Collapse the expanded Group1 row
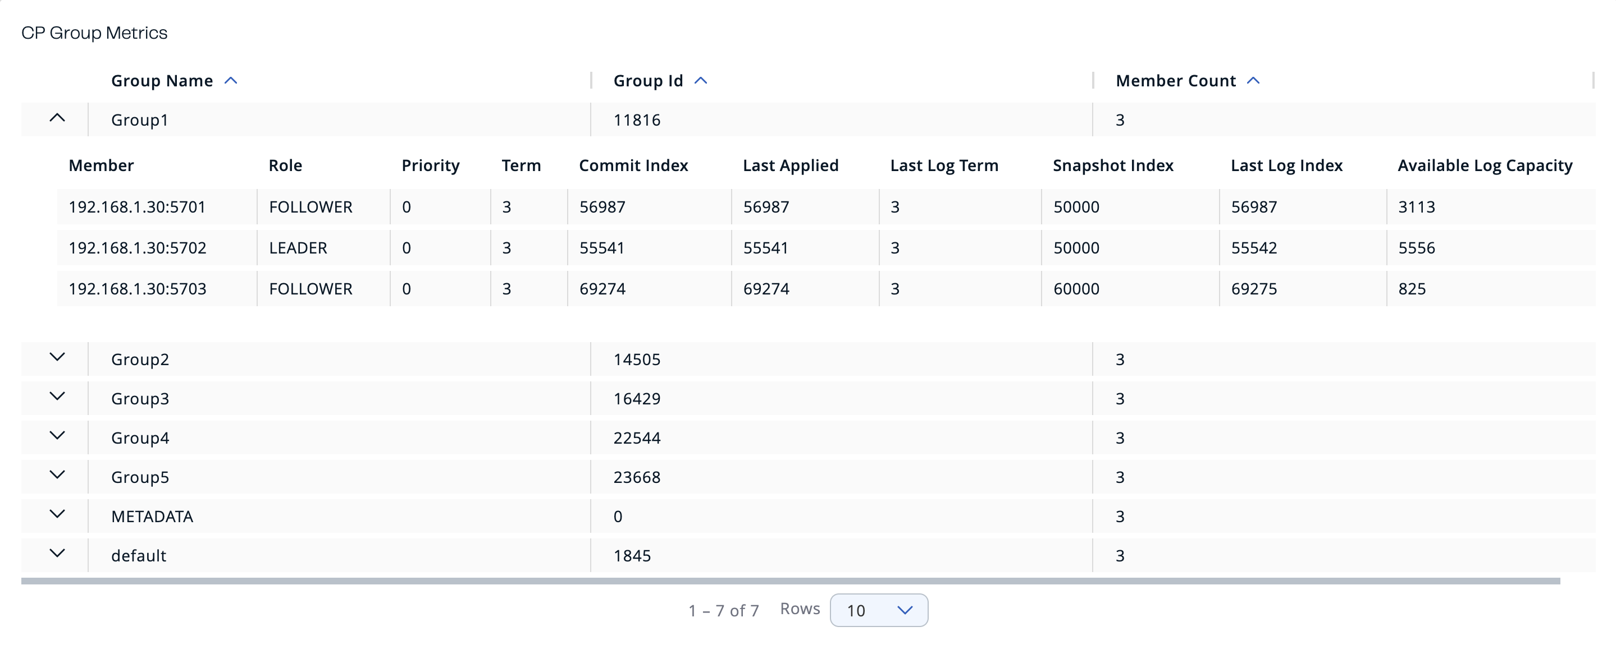The image size is (1616, 645). pos(58,118)
